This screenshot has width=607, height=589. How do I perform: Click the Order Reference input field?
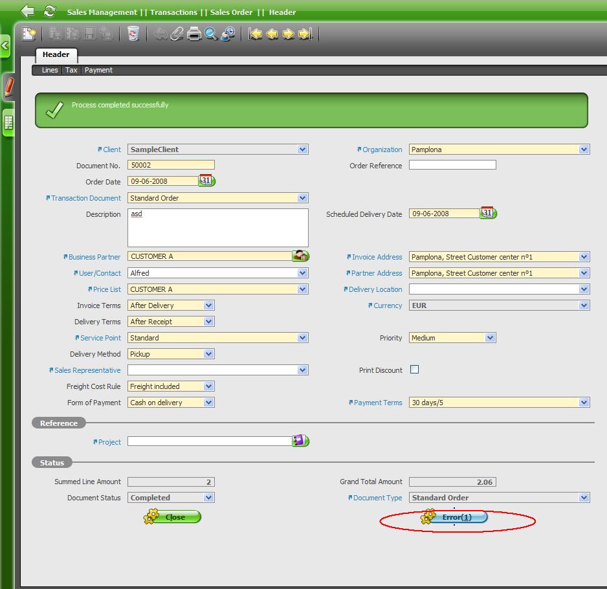(452, 165)
